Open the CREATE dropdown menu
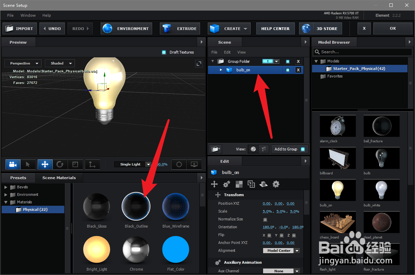 coord(229,29)
